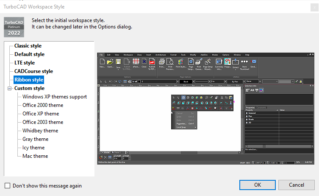This screenshot has height=196, width=319.
Task: Choose LTE style from the tree
Action: click(25, 63)
